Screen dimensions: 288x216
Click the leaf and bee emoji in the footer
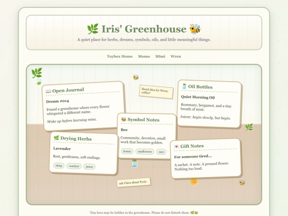(194, 213)
